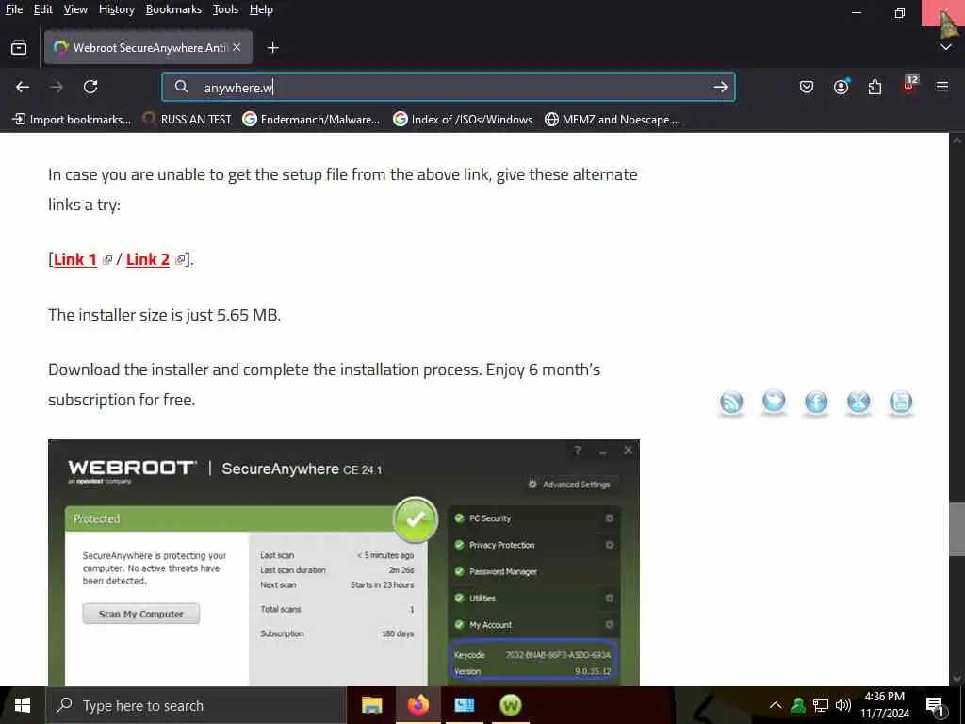Open the History menu

[116, 9]
